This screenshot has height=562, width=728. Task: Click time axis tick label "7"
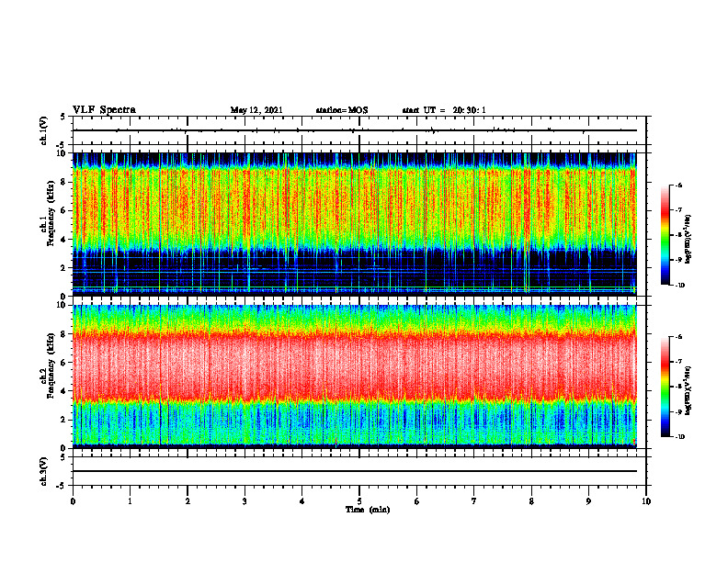pos(474,501)
